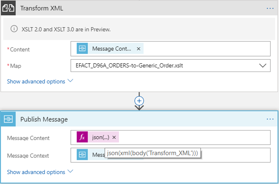Remove the Message Content token from Content
The height and width of the screenshot is (184, 279).
(x=138, y=49)
